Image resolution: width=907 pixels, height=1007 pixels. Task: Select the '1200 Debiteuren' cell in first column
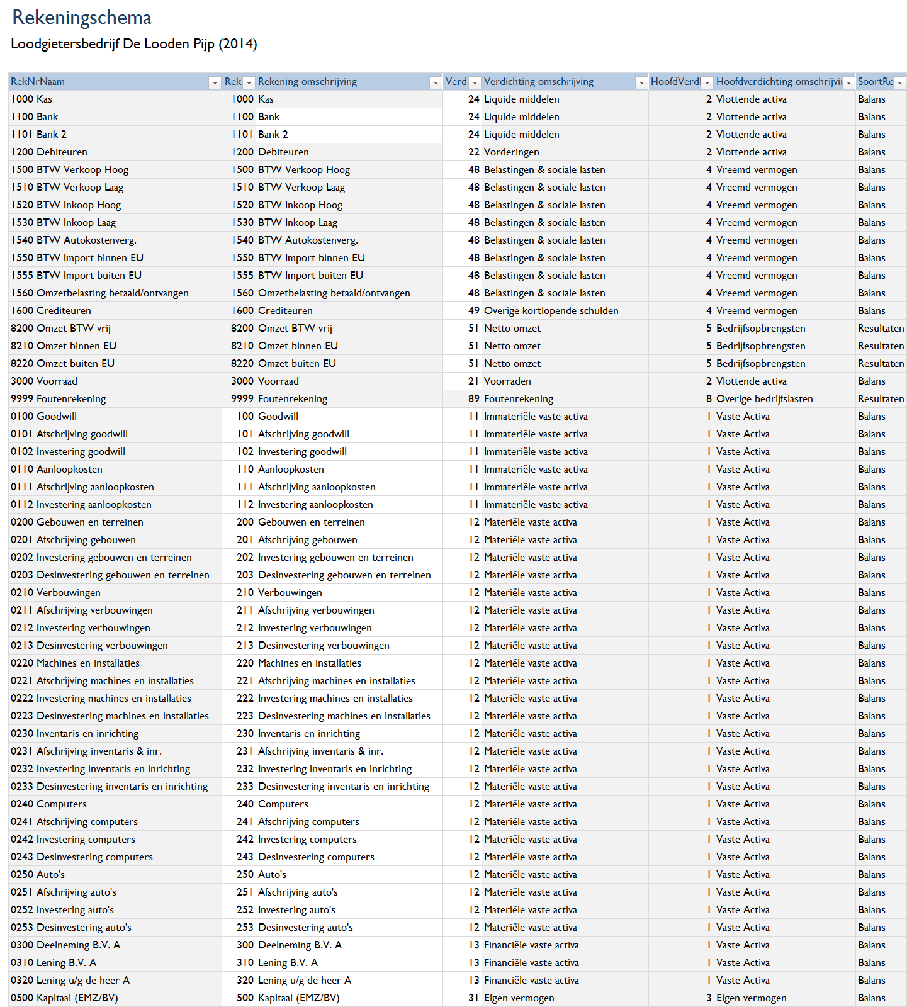(49, 152)
